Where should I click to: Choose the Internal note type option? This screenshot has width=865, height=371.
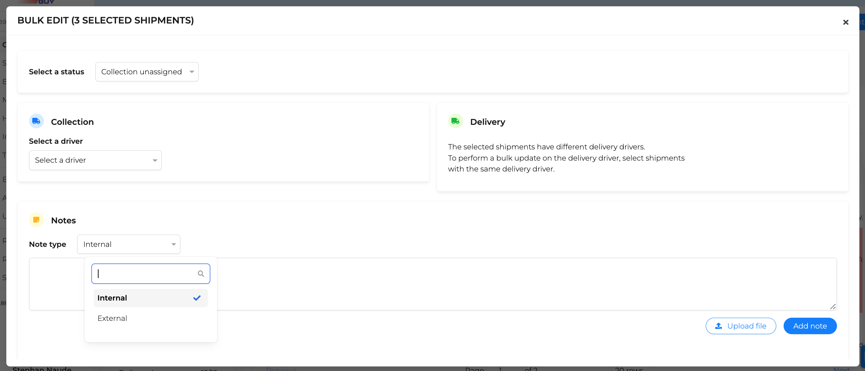pyautogui.click(x=151, y=298)
